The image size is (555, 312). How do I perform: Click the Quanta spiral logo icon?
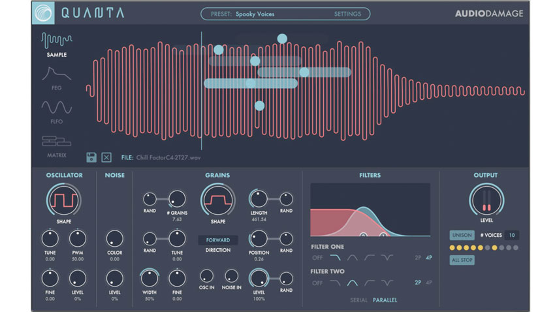[x=43, y=13]
